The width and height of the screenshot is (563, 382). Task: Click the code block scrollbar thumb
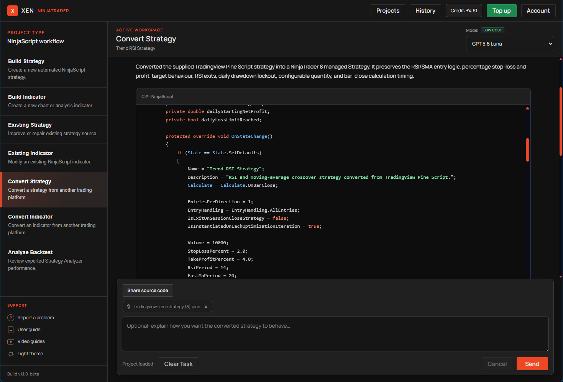(x=527, y=150)
